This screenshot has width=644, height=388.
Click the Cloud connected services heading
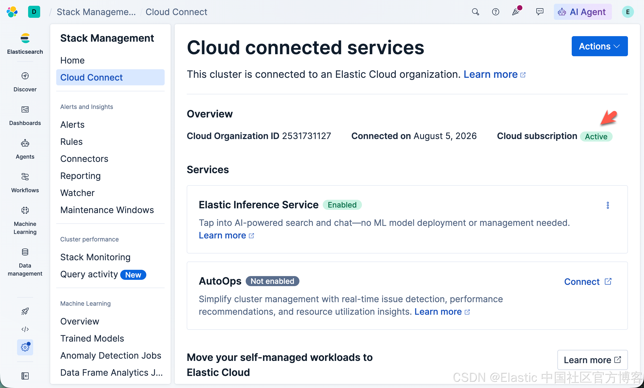[305, 47]
